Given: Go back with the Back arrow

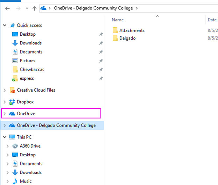Looking at the screenshot, I should [7, 8].
